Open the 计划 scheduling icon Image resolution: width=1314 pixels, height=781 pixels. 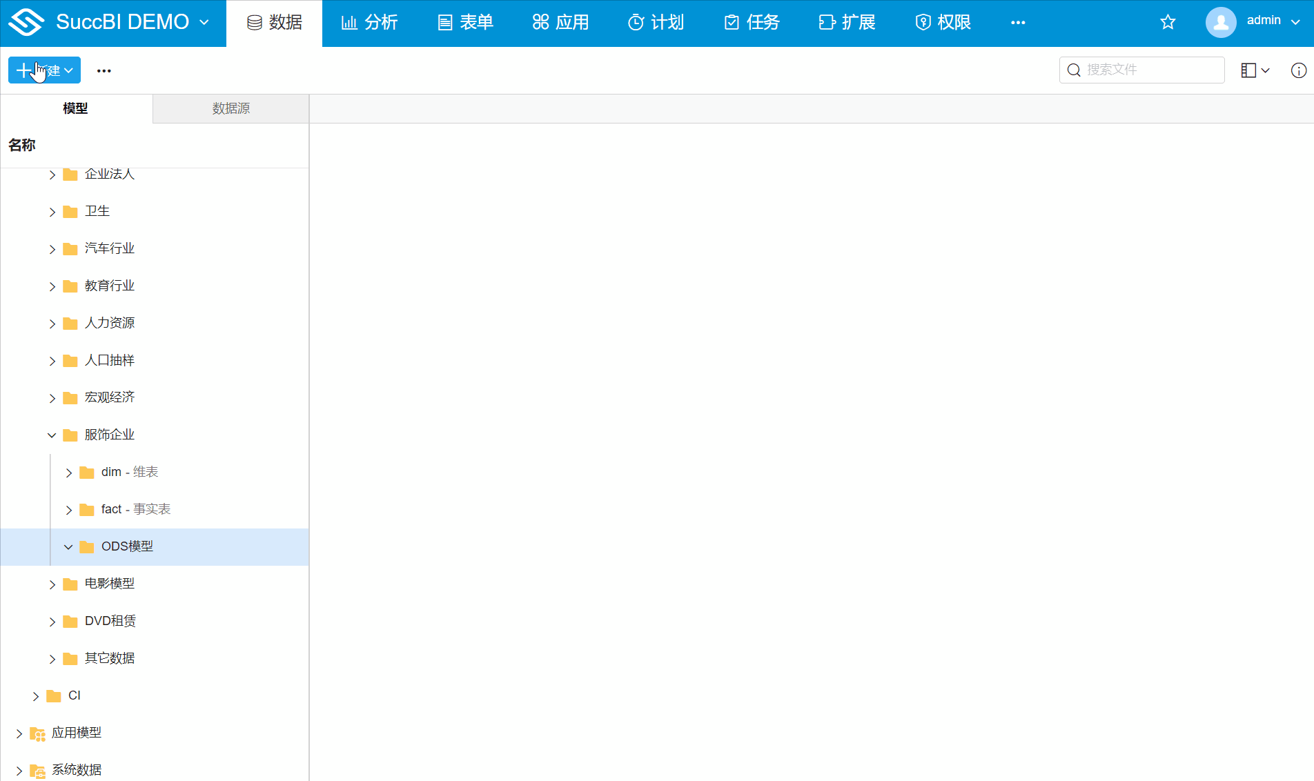click(635, 22)
